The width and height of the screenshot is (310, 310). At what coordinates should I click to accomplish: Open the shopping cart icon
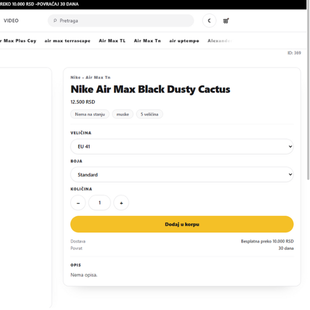[226, 21]
